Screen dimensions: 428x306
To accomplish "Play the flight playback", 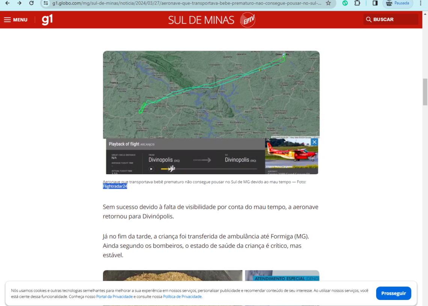I will (x=151, y=169).
